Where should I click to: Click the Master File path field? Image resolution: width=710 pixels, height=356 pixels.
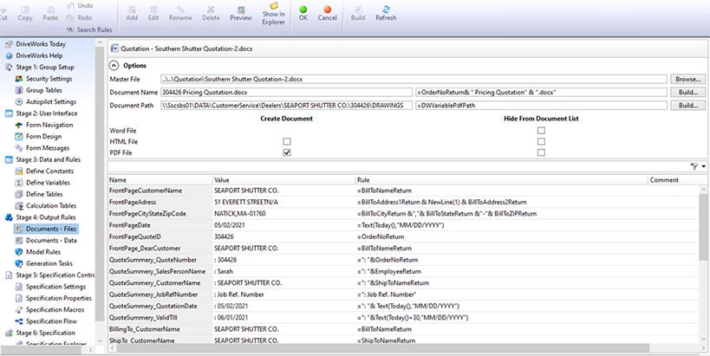414,79
